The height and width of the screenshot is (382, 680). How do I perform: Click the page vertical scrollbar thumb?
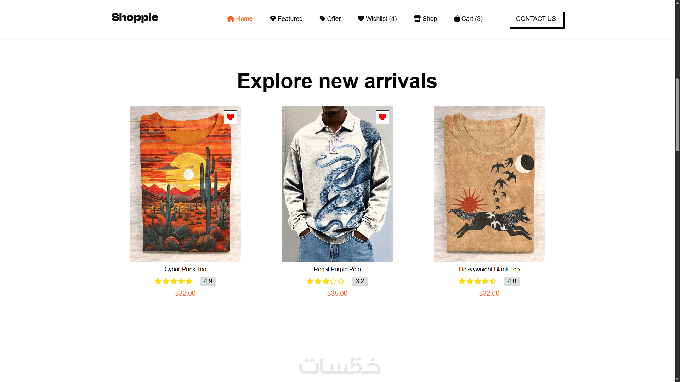677,115
